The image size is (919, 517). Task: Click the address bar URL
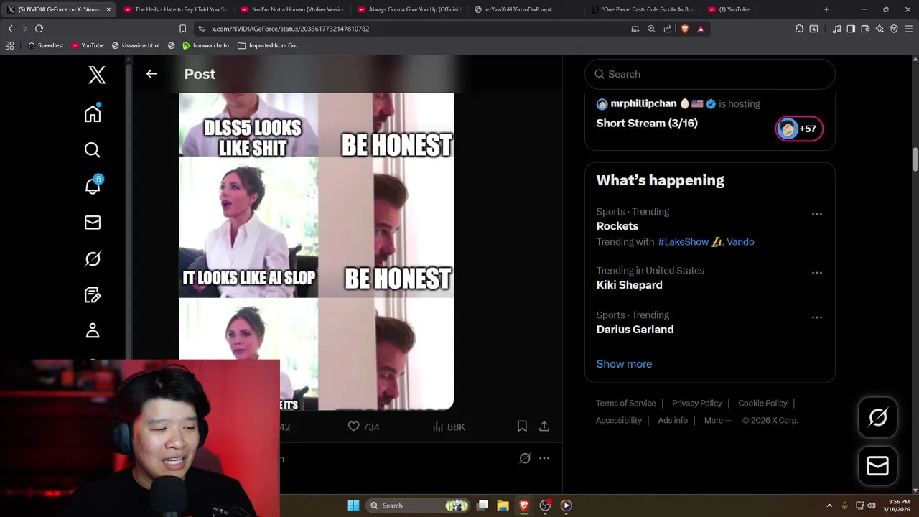pyautogui.click(x=290, y=29)
